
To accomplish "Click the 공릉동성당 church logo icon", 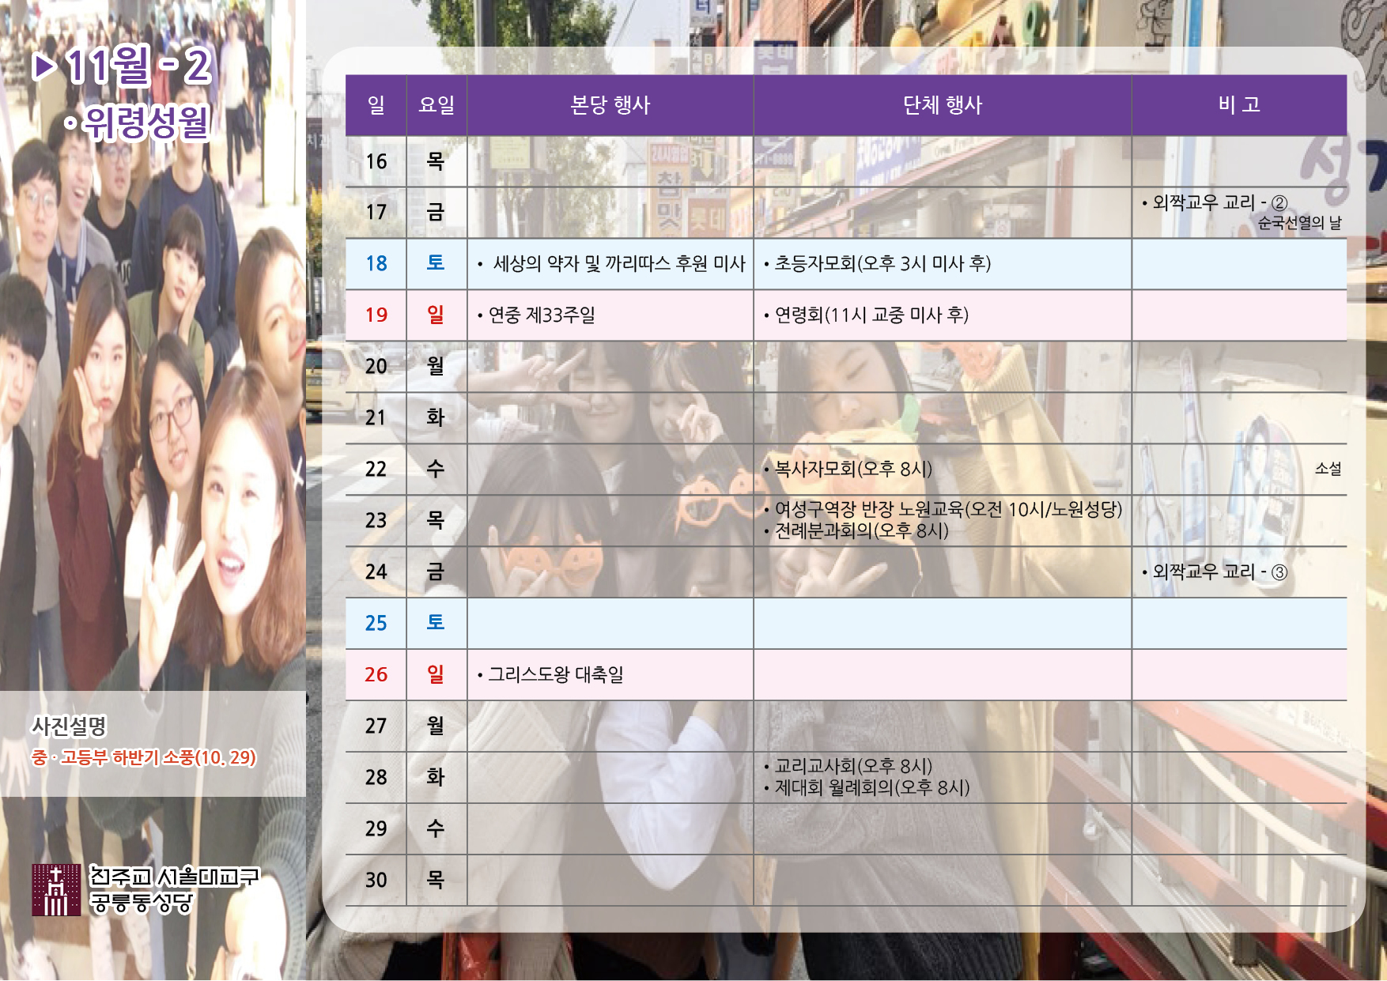I will 56,889.
